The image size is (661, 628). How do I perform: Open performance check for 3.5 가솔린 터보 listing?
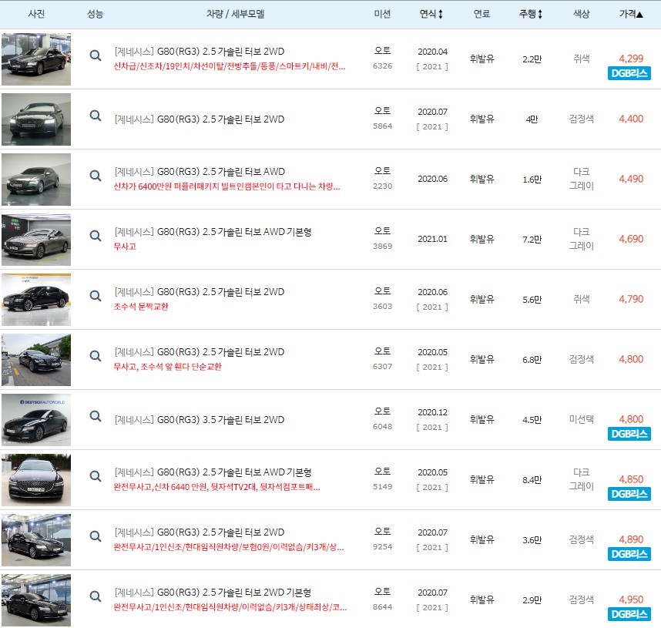[x=96, y=416]
